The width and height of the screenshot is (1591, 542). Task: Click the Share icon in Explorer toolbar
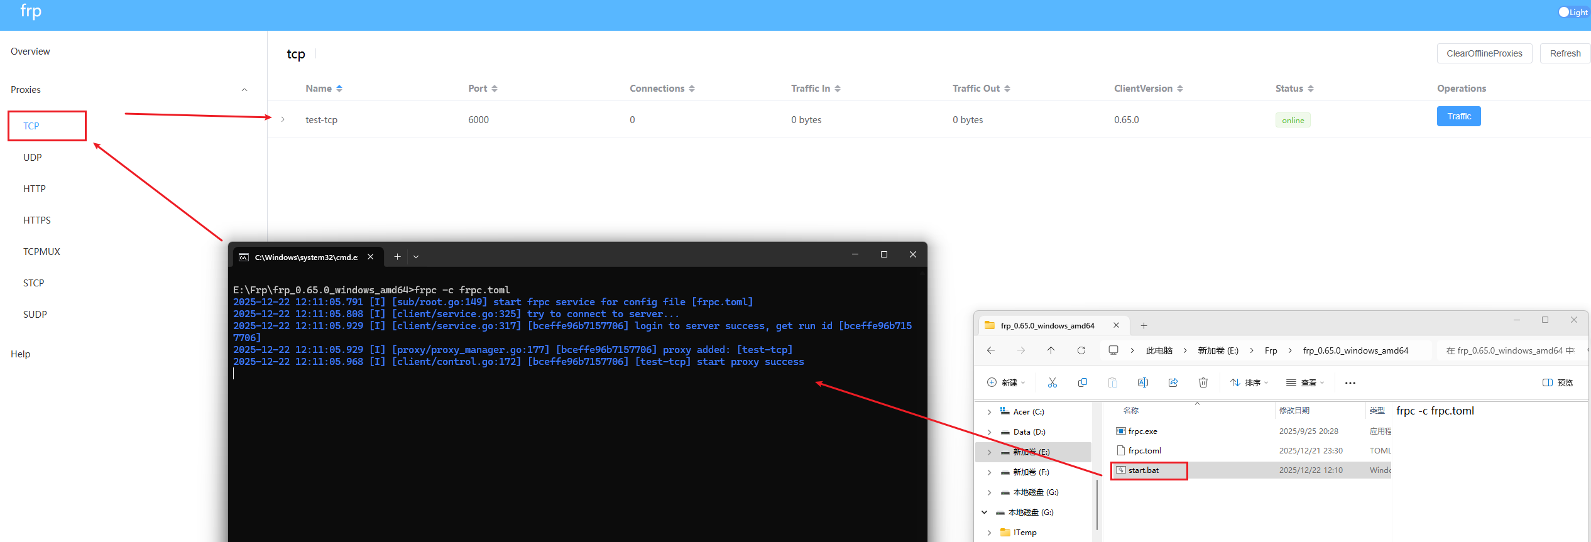1173,382
